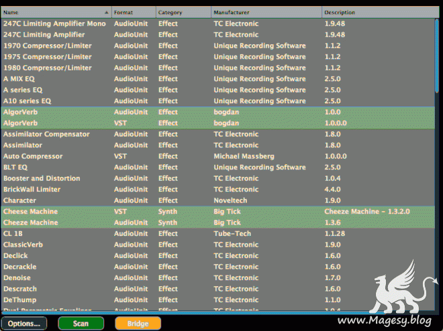This screenshot has width=443, height=331.
Task: Select the Assimilator Compensator plugin
Action: tap(218, 134)
